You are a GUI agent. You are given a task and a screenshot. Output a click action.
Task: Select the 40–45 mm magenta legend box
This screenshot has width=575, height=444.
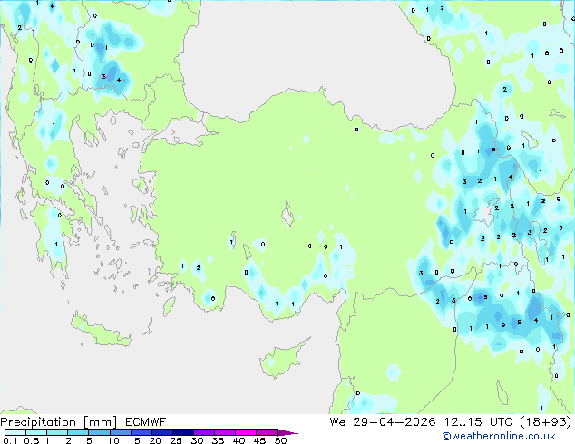point(246,432)
